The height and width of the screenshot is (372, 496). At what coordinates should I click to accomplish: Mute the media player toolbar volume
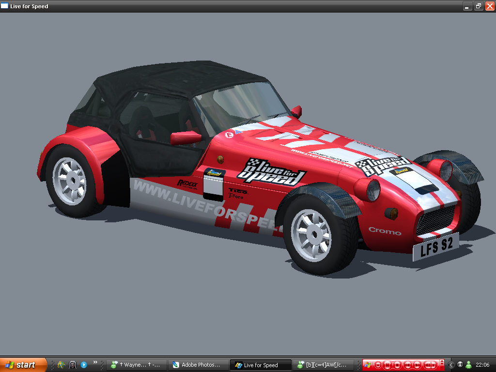427,365
